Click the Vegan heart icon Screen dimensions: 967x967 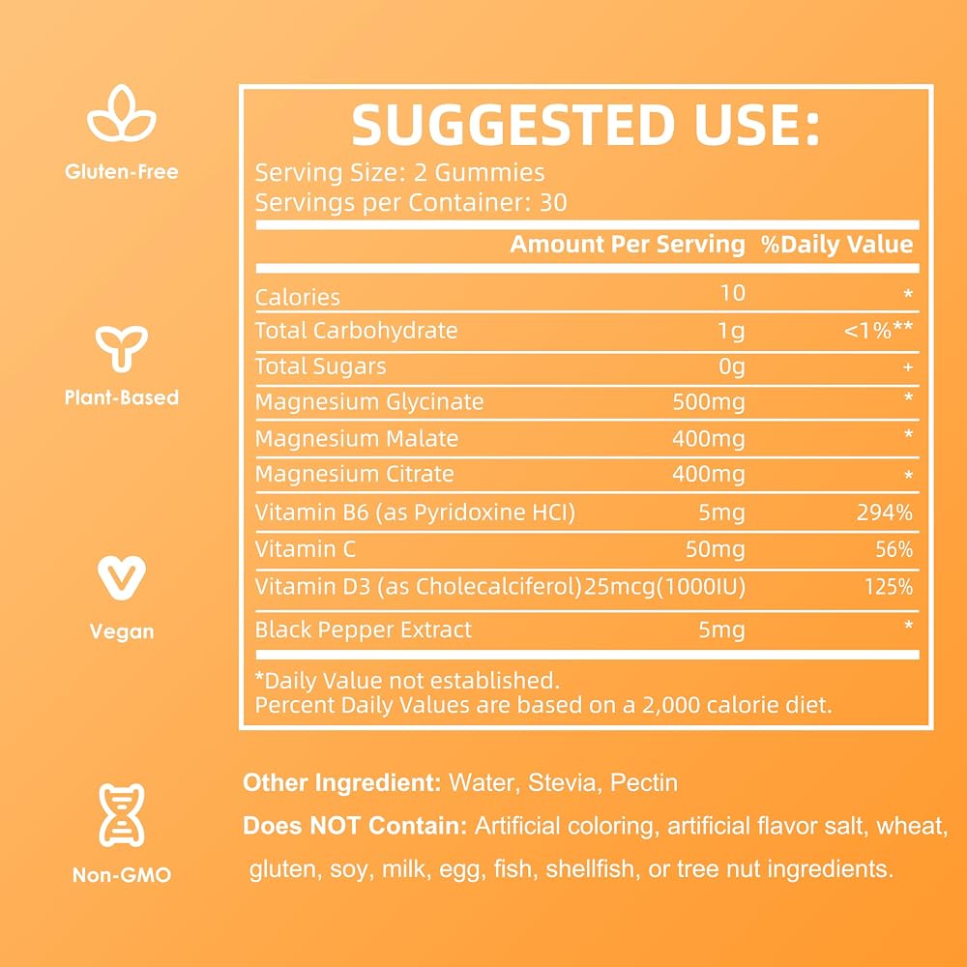click(x=122, y=578)
